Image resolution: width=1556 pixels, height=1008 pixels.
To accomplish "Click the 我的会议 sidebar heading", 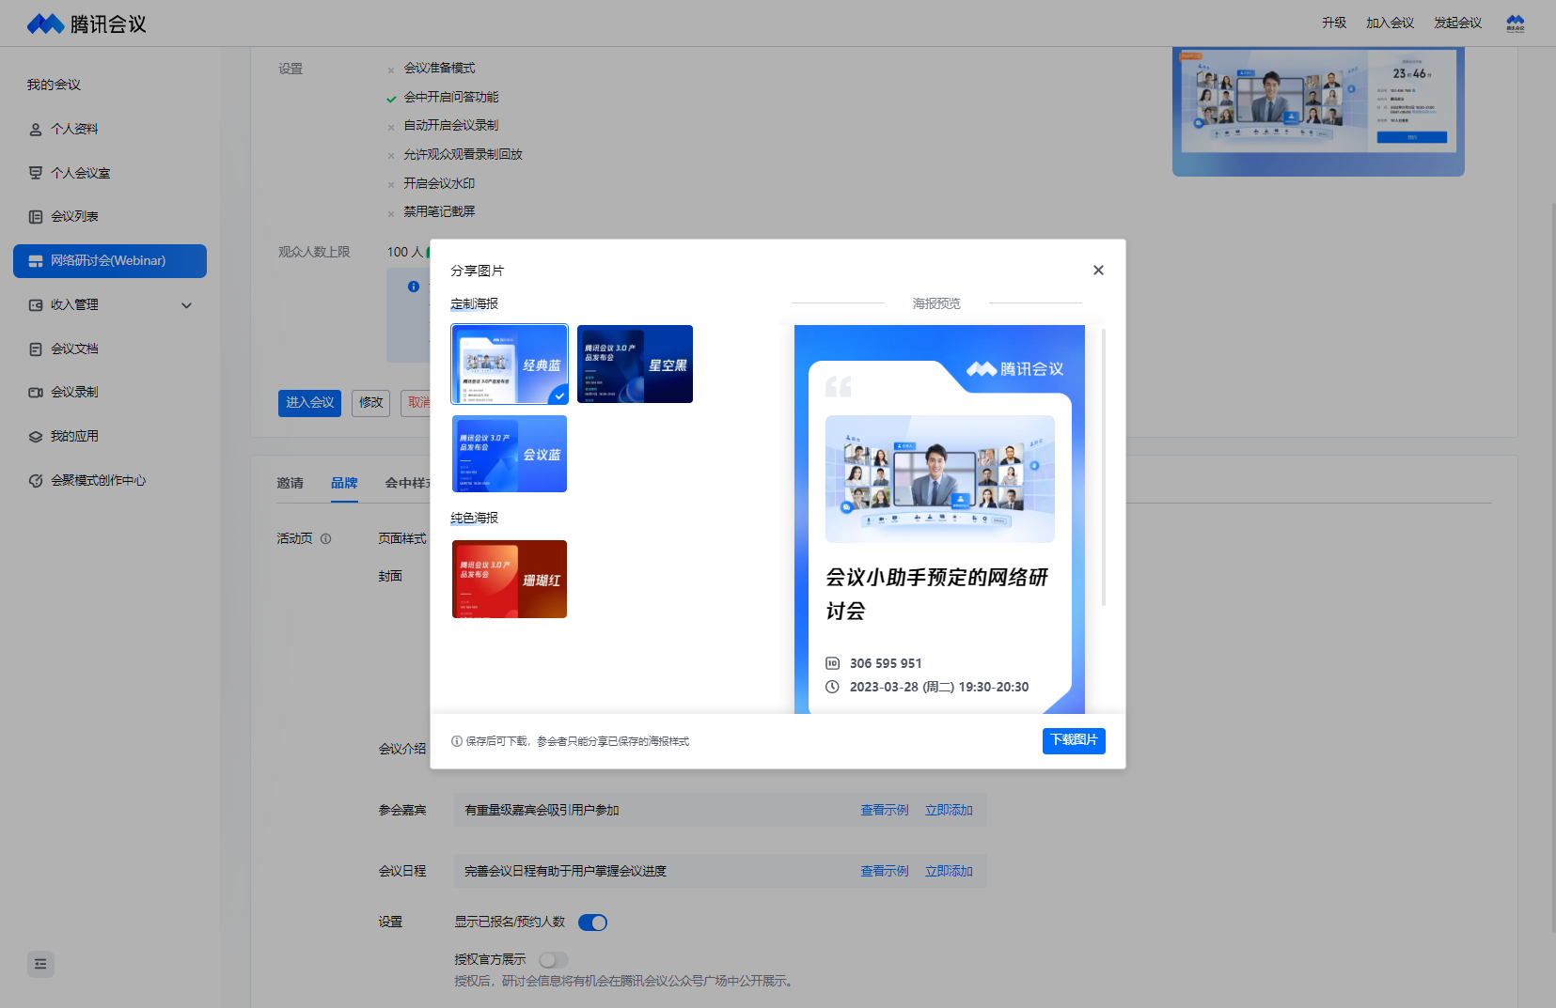I will tap(54, 85).
